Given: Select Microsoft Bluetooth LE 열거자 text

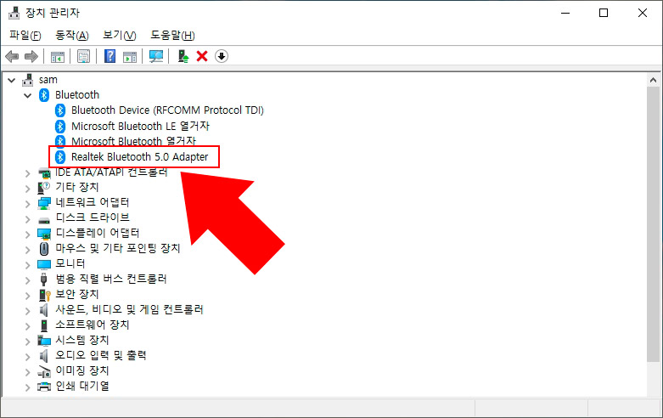Looking at the screenshot, I should click(x=140, y=126).
